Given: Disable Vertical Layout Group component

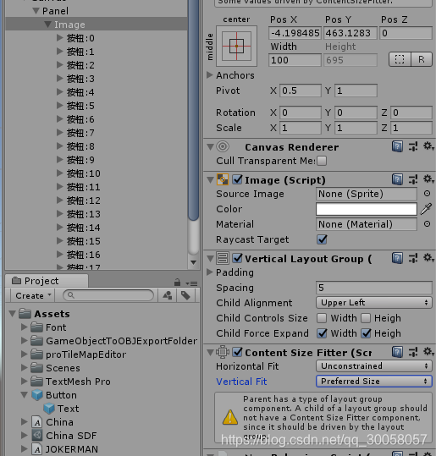Looking at the screenshot, I should coord(237,258).
